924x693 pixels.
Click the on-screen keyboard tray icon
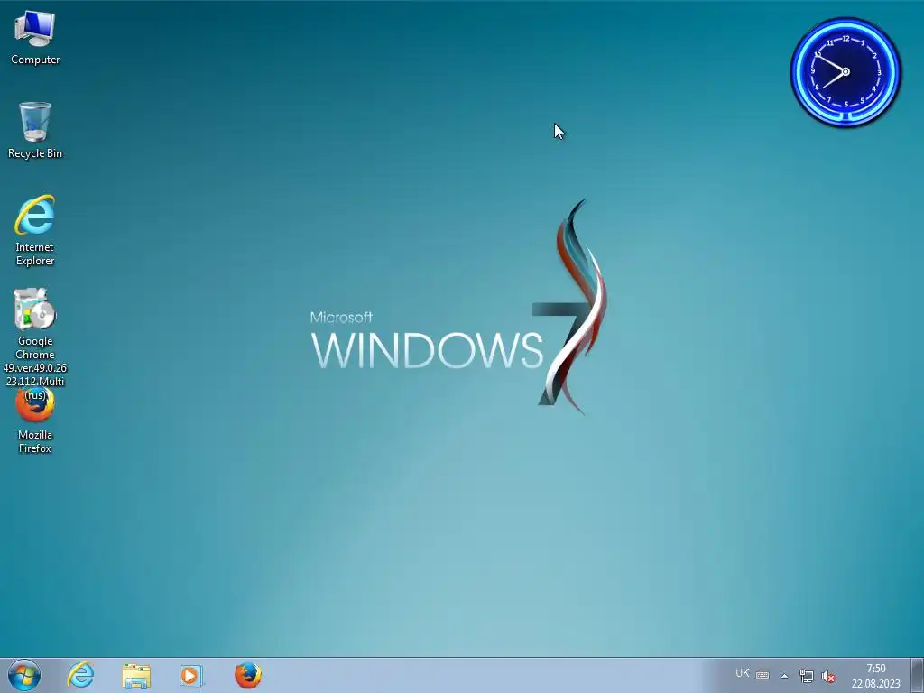pyautogui.click(x=762, y=675)
